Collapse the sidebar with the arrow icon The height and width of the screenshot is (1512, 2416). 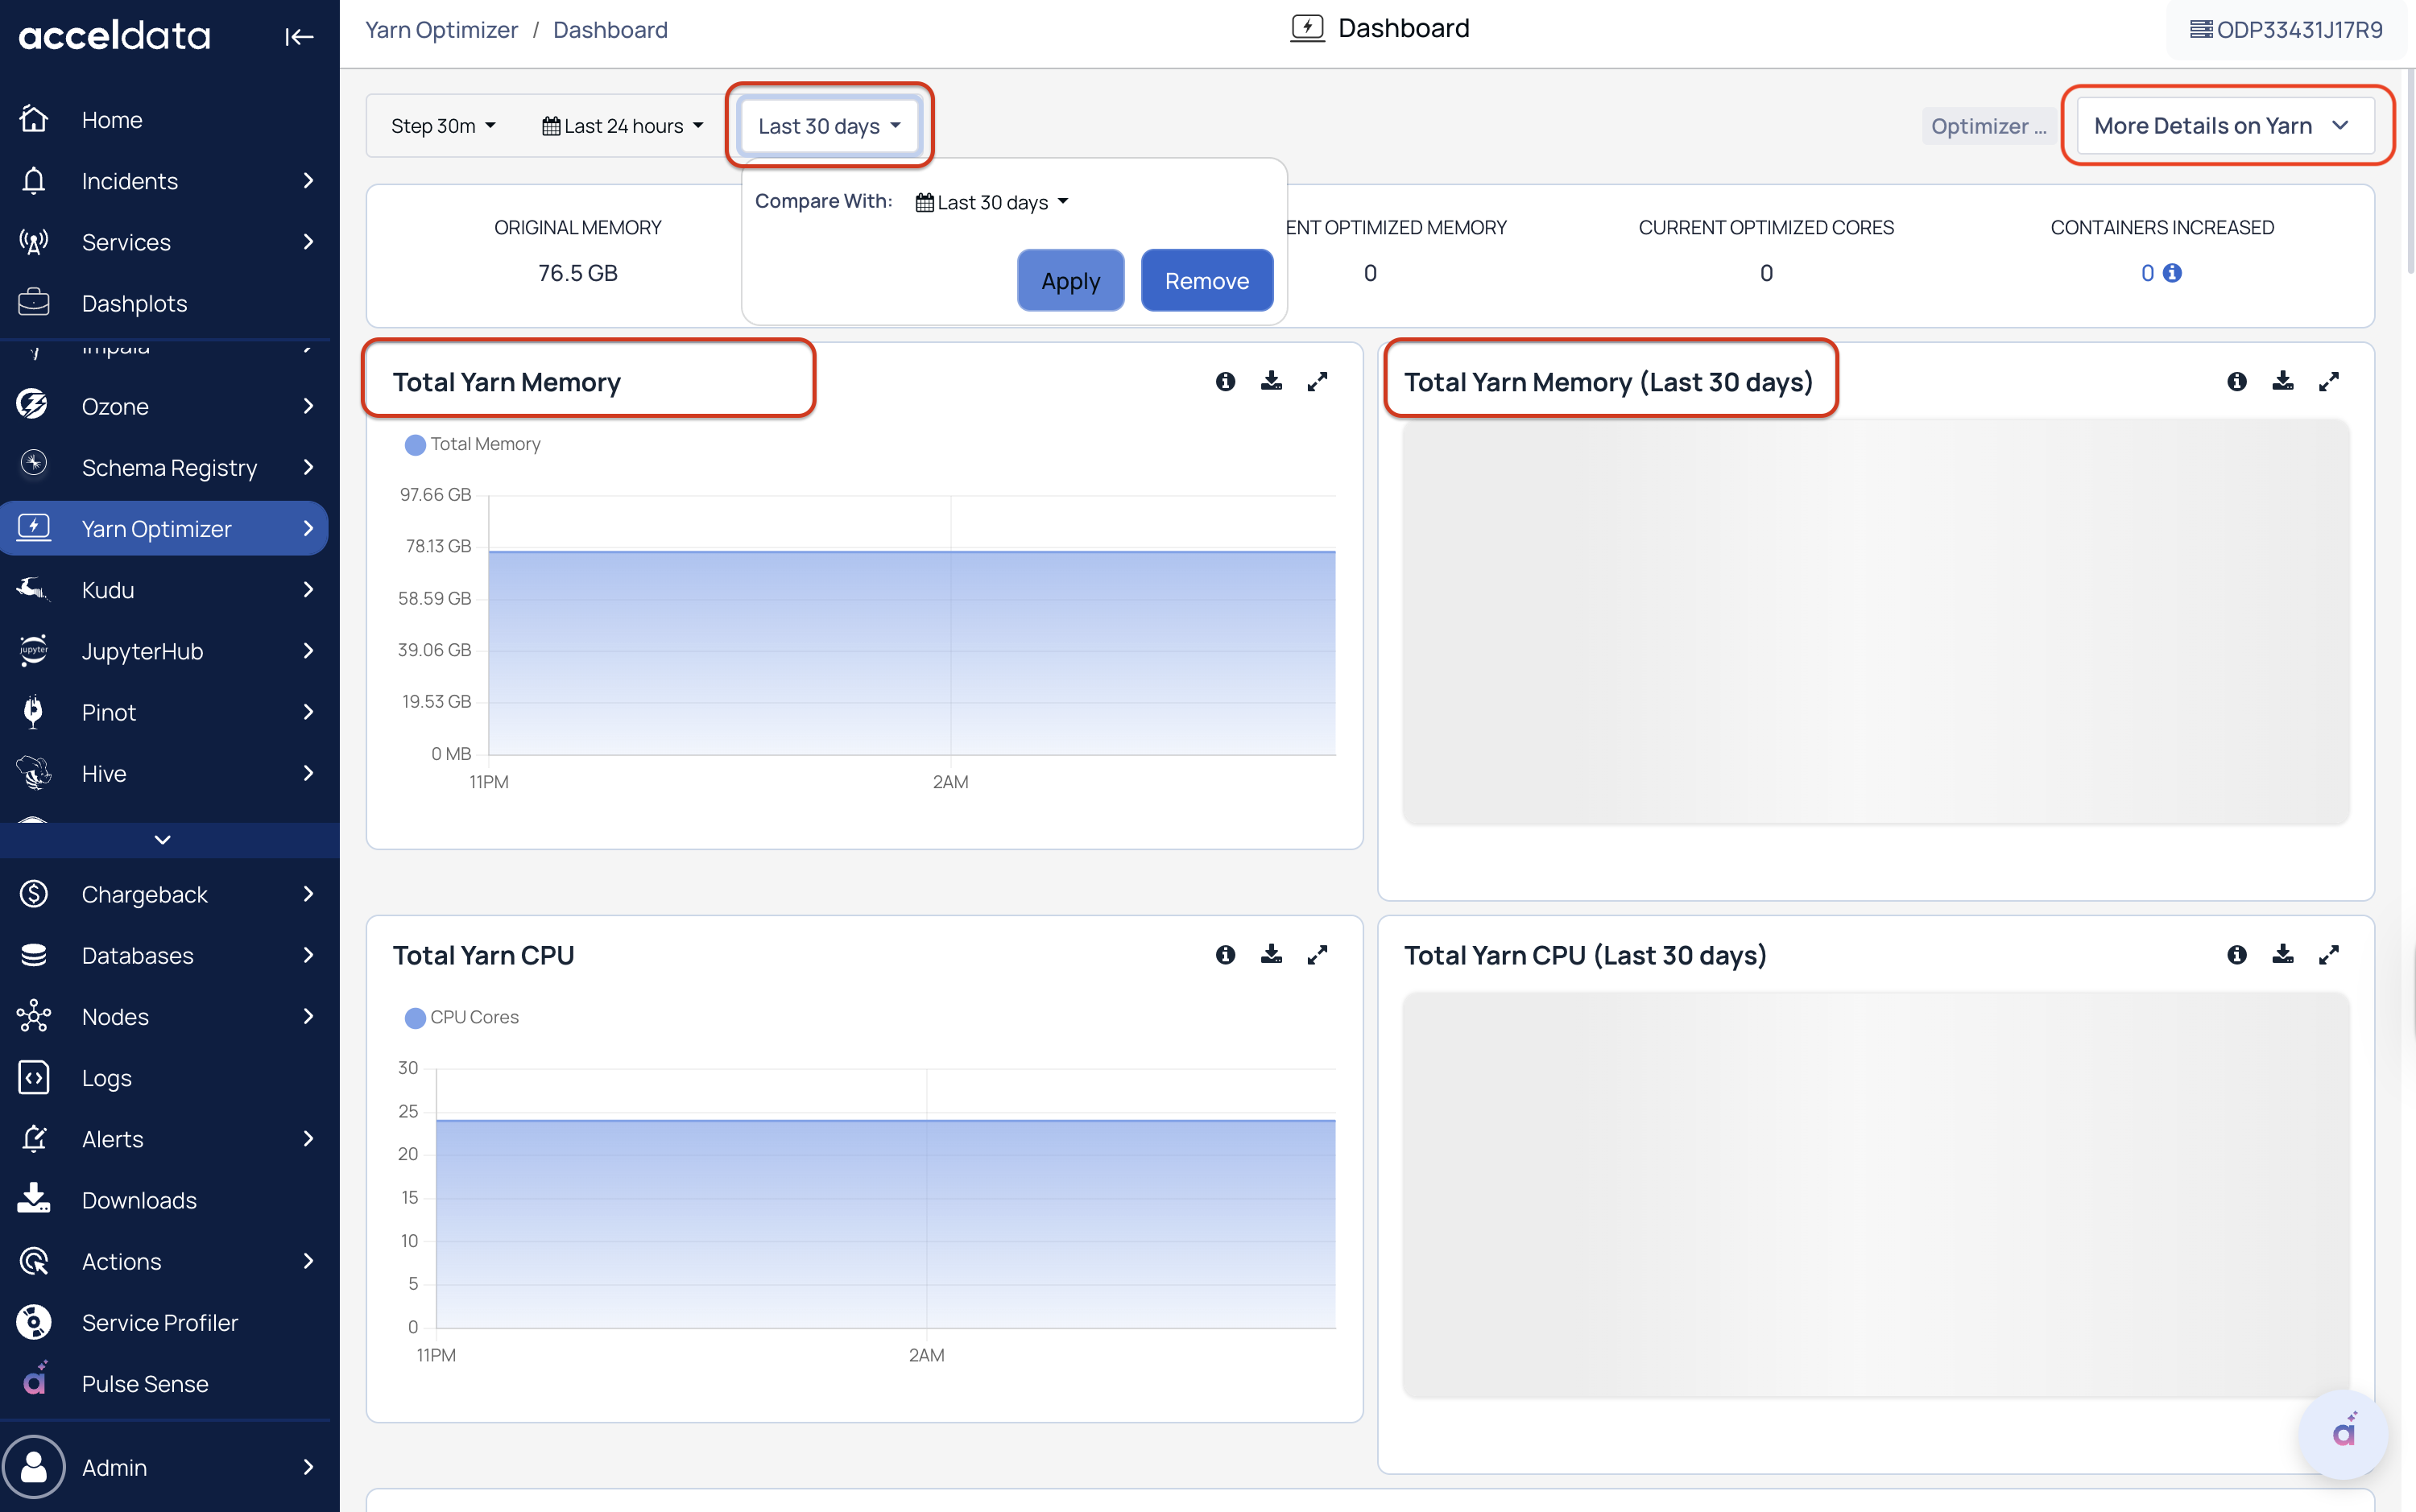299,37
